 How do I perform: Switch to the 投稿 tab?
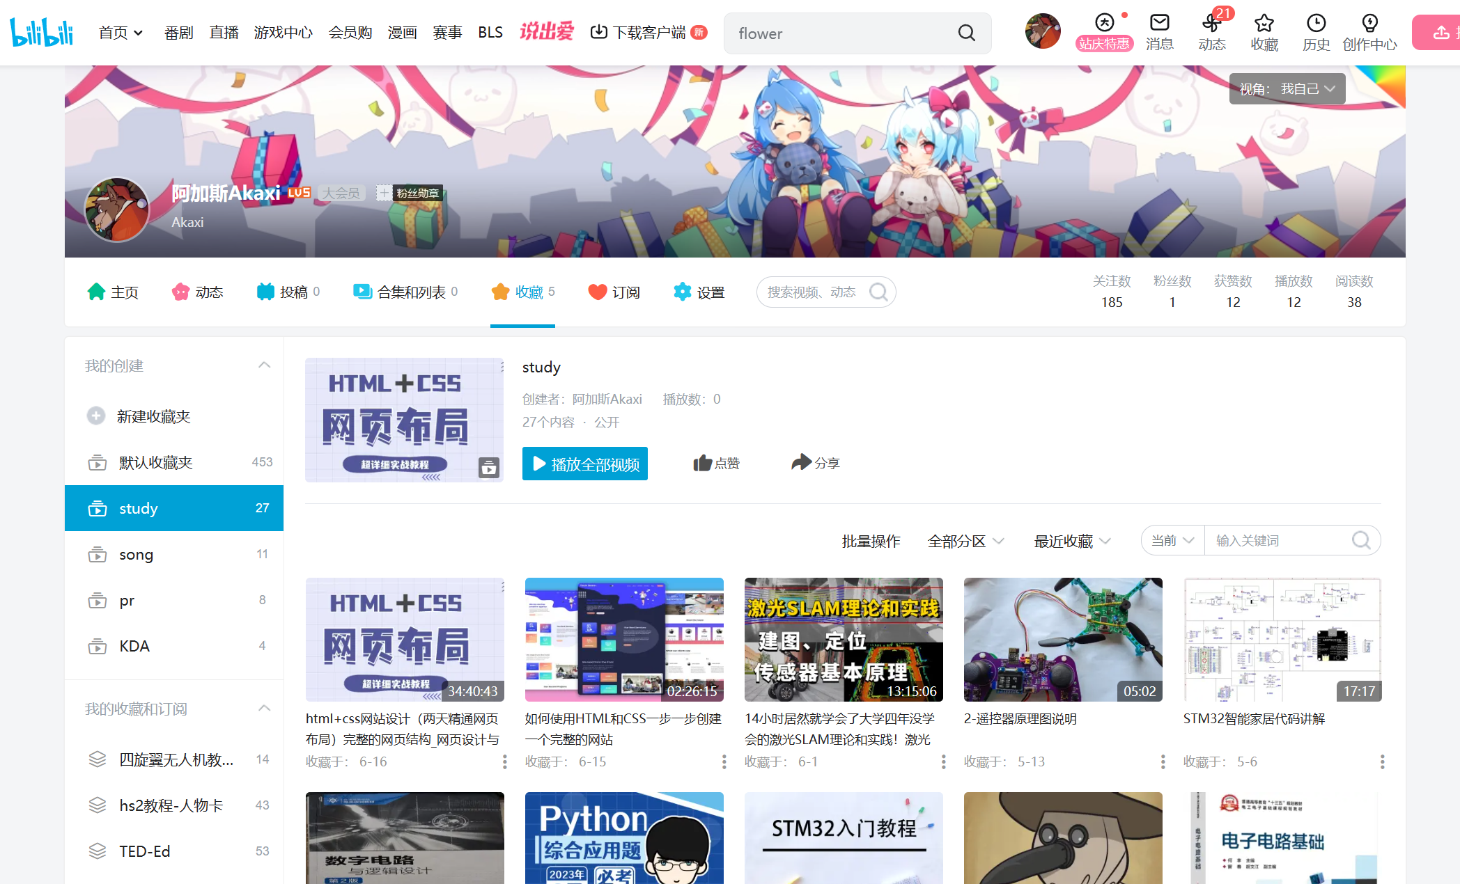[288, 292]
